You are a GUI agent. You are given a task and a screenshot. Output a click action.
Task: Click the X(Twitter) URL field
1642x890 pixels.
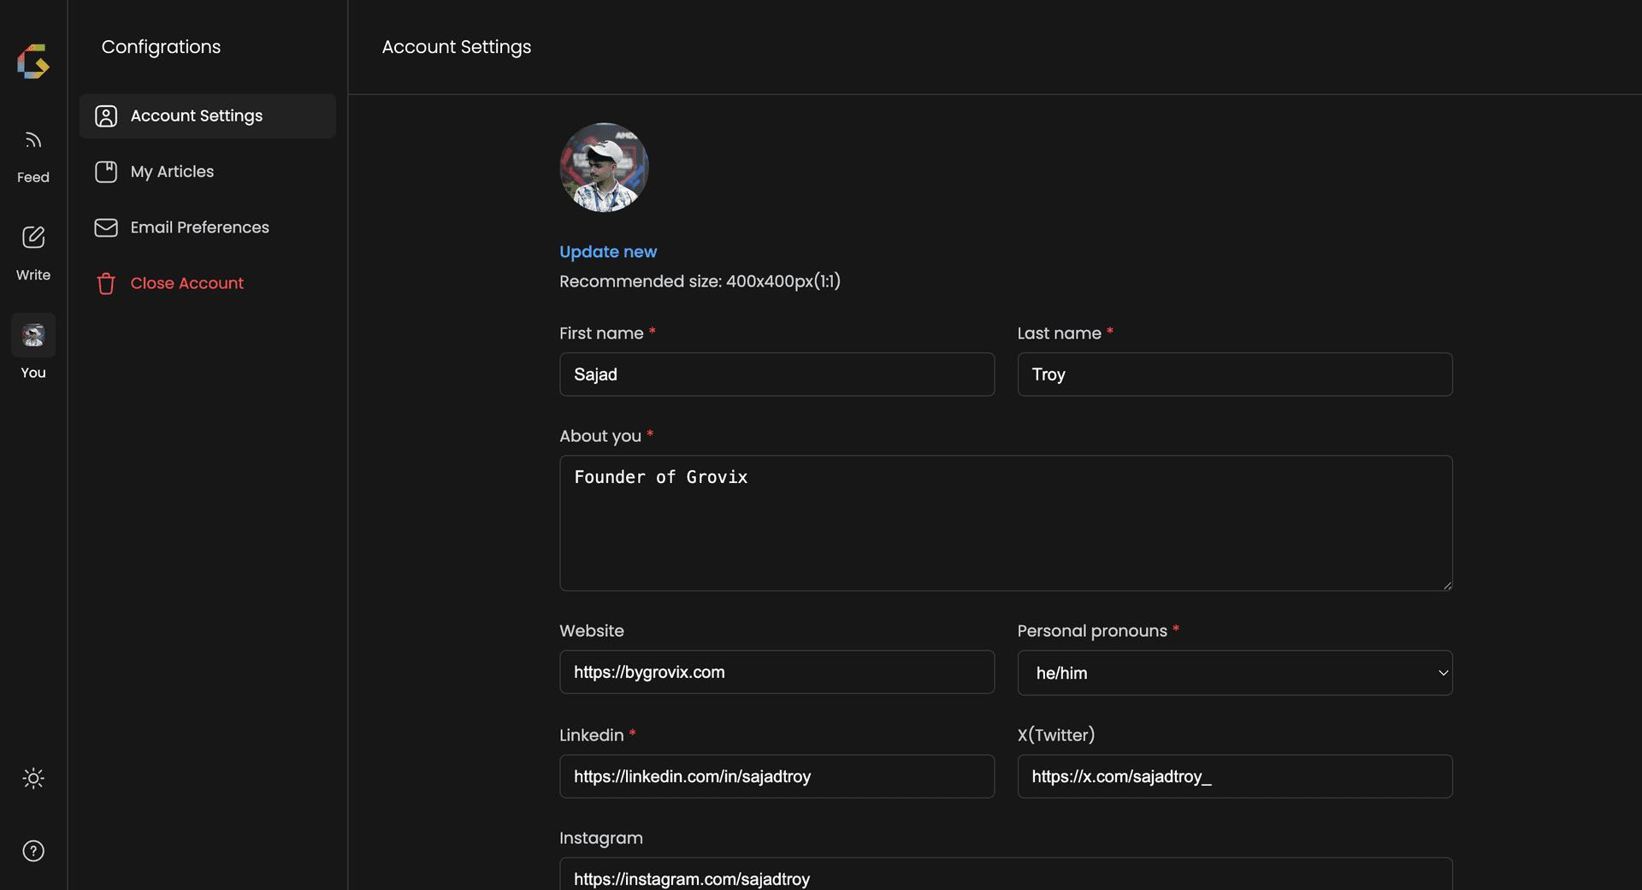1234,776
